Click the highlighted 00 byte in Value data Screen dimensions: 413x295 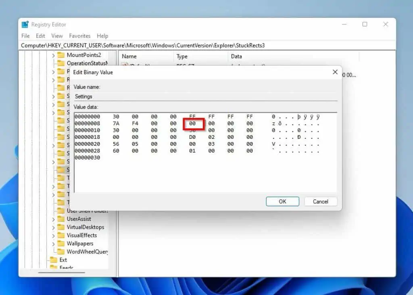[x=192, y=123]
